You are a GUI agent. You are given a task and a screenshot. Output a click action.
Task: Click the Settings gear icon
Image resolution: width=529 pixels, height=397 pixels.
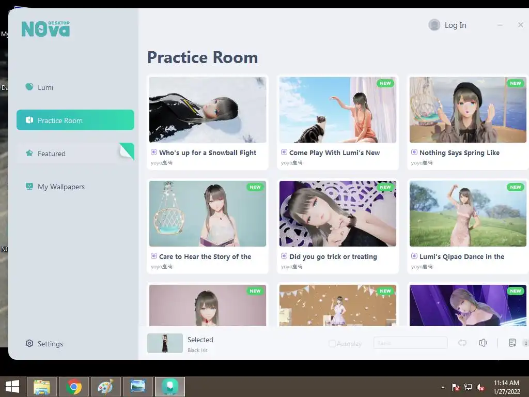(29, 343)
